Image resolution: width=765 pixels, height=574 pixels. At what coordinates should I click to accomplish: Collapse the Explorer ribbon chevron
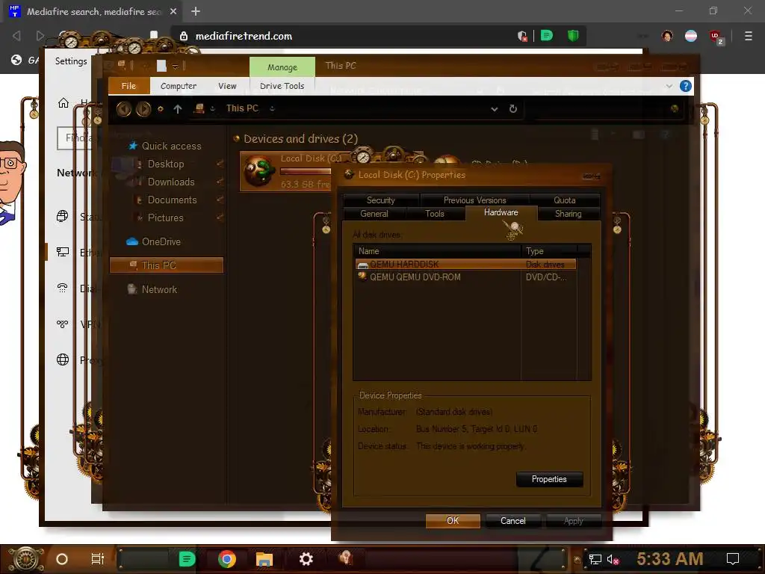[x=669, y=87]
